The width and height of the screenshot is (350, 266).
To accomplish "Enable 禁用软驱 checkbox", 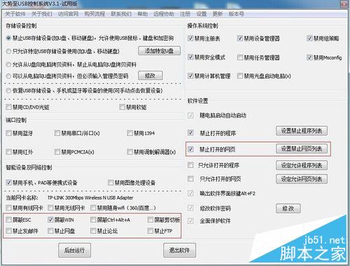I will pyautogui.click(x=122, y=107).
